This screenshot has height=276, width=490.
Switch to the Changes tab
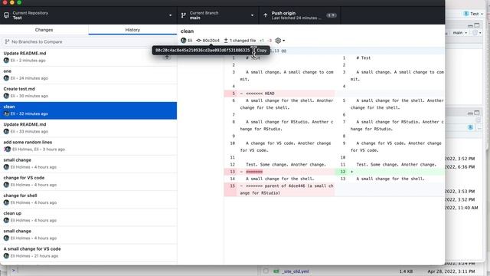[44, 30]
